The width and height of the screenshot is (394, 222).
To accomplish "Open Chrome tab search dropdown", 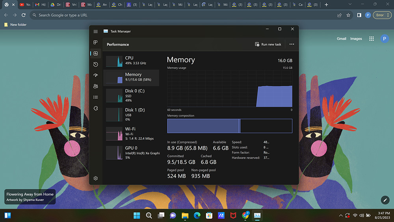I will point(350,4).
